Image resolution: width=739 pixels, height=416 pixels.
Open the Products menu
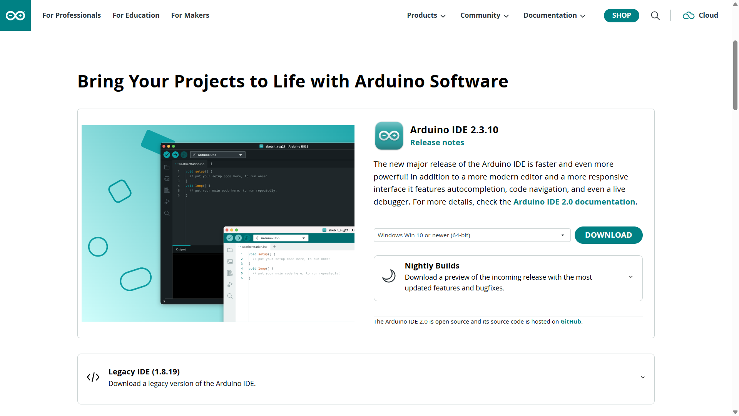tap(426, 15)
